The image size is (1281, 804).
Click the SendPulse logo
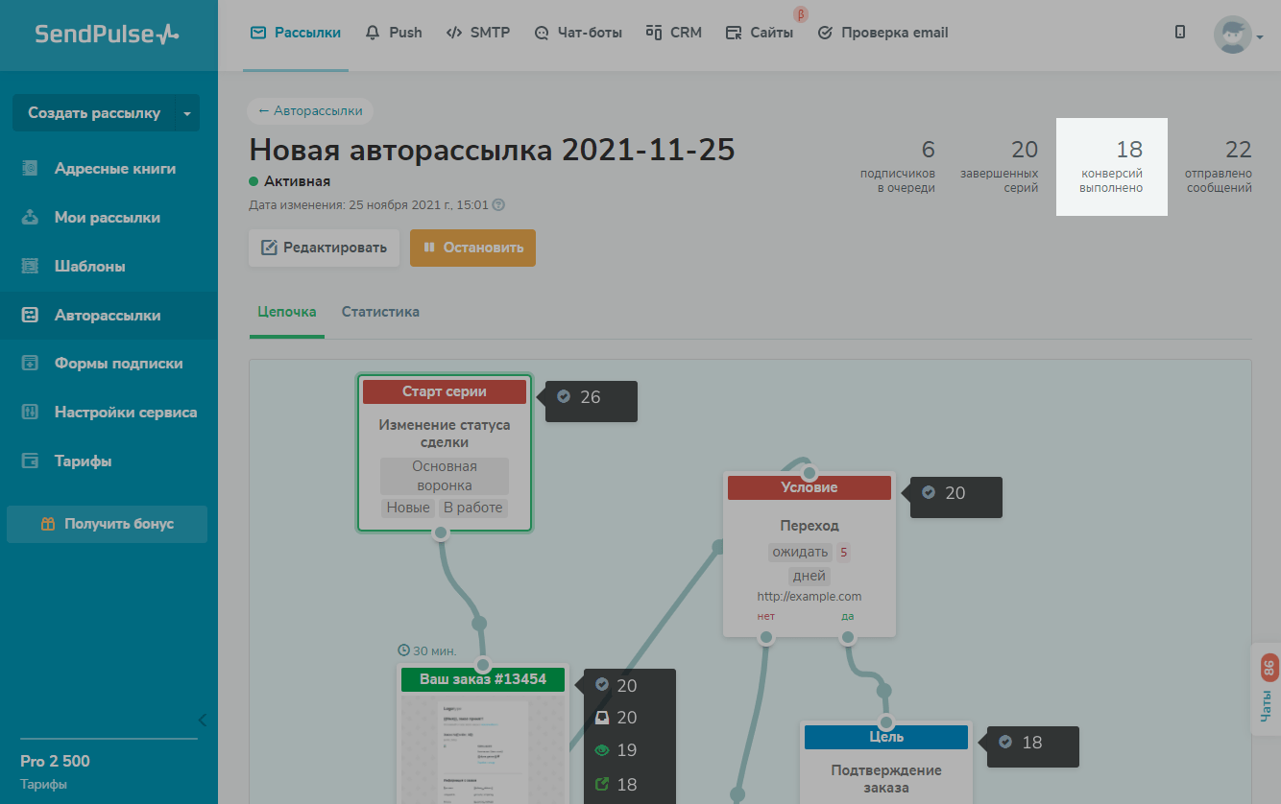108,35
